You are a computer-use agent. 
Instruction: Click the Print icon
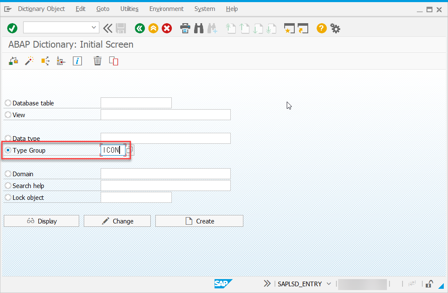(185, 28)
